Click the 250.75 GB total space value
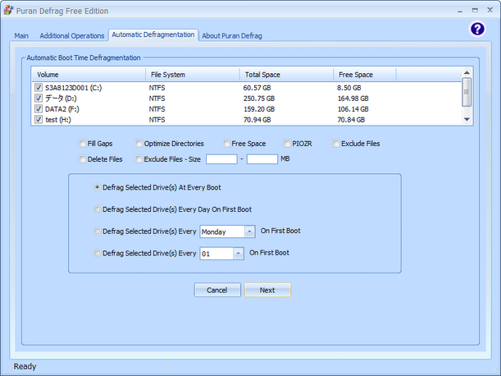 point(259,99)
